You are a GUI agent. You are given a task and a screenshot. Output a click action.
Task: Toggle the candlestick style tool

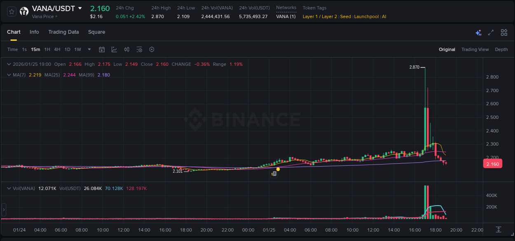click(126, 49)
